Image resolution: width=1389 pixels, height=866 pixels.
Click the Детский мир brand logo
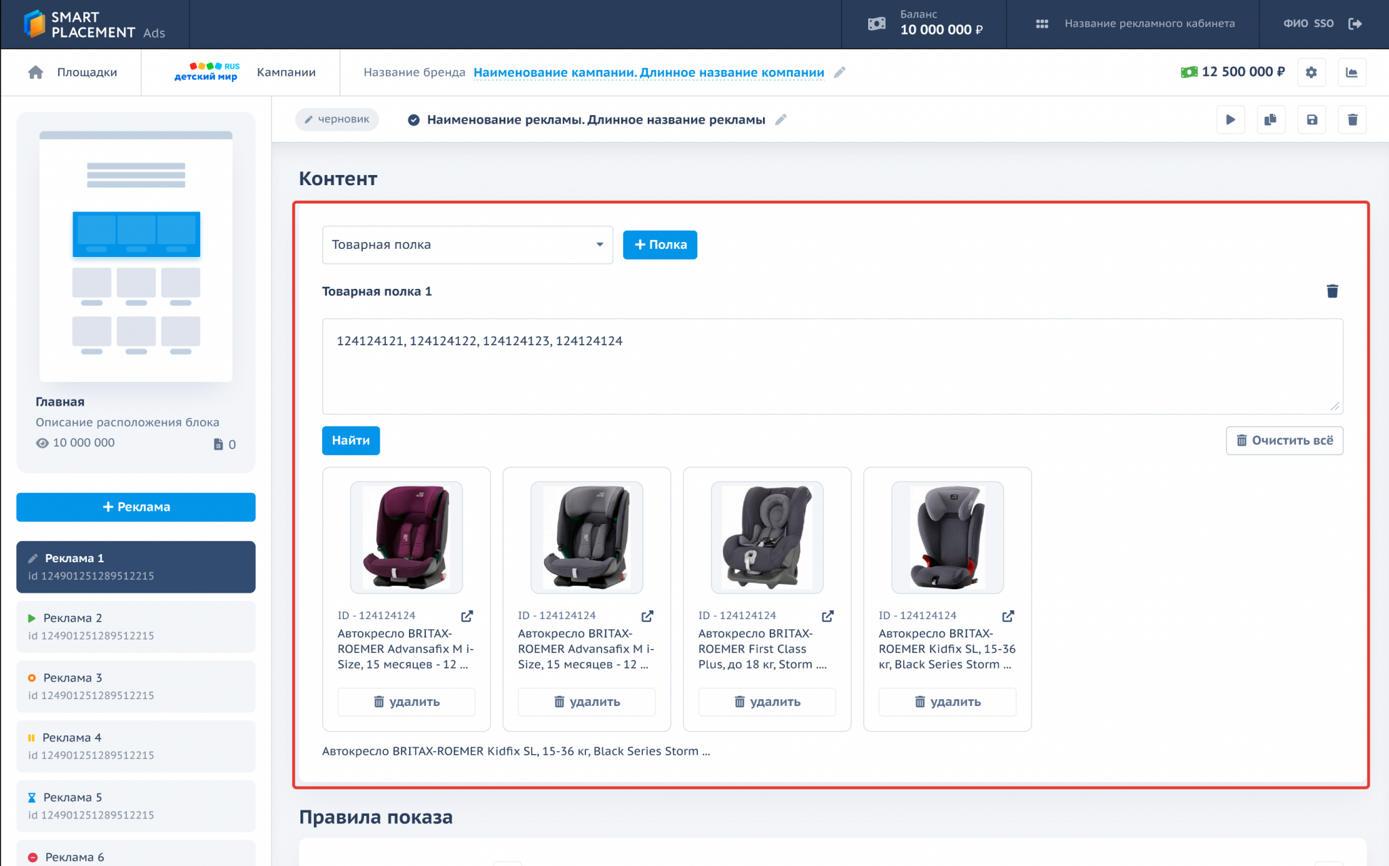coord(207,72)
